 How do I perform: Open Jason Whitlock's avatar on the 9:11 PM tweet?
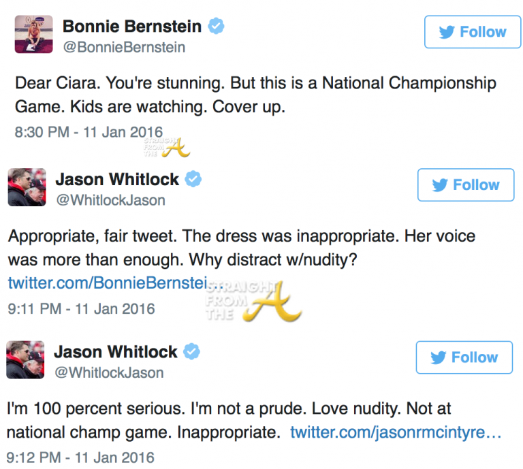[x=27, y=187]
